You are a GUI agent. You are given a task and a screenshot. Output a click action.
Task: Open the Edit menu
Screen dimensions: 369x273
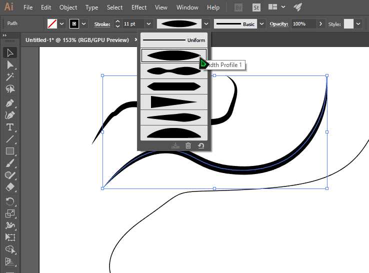tap(46, 7)
